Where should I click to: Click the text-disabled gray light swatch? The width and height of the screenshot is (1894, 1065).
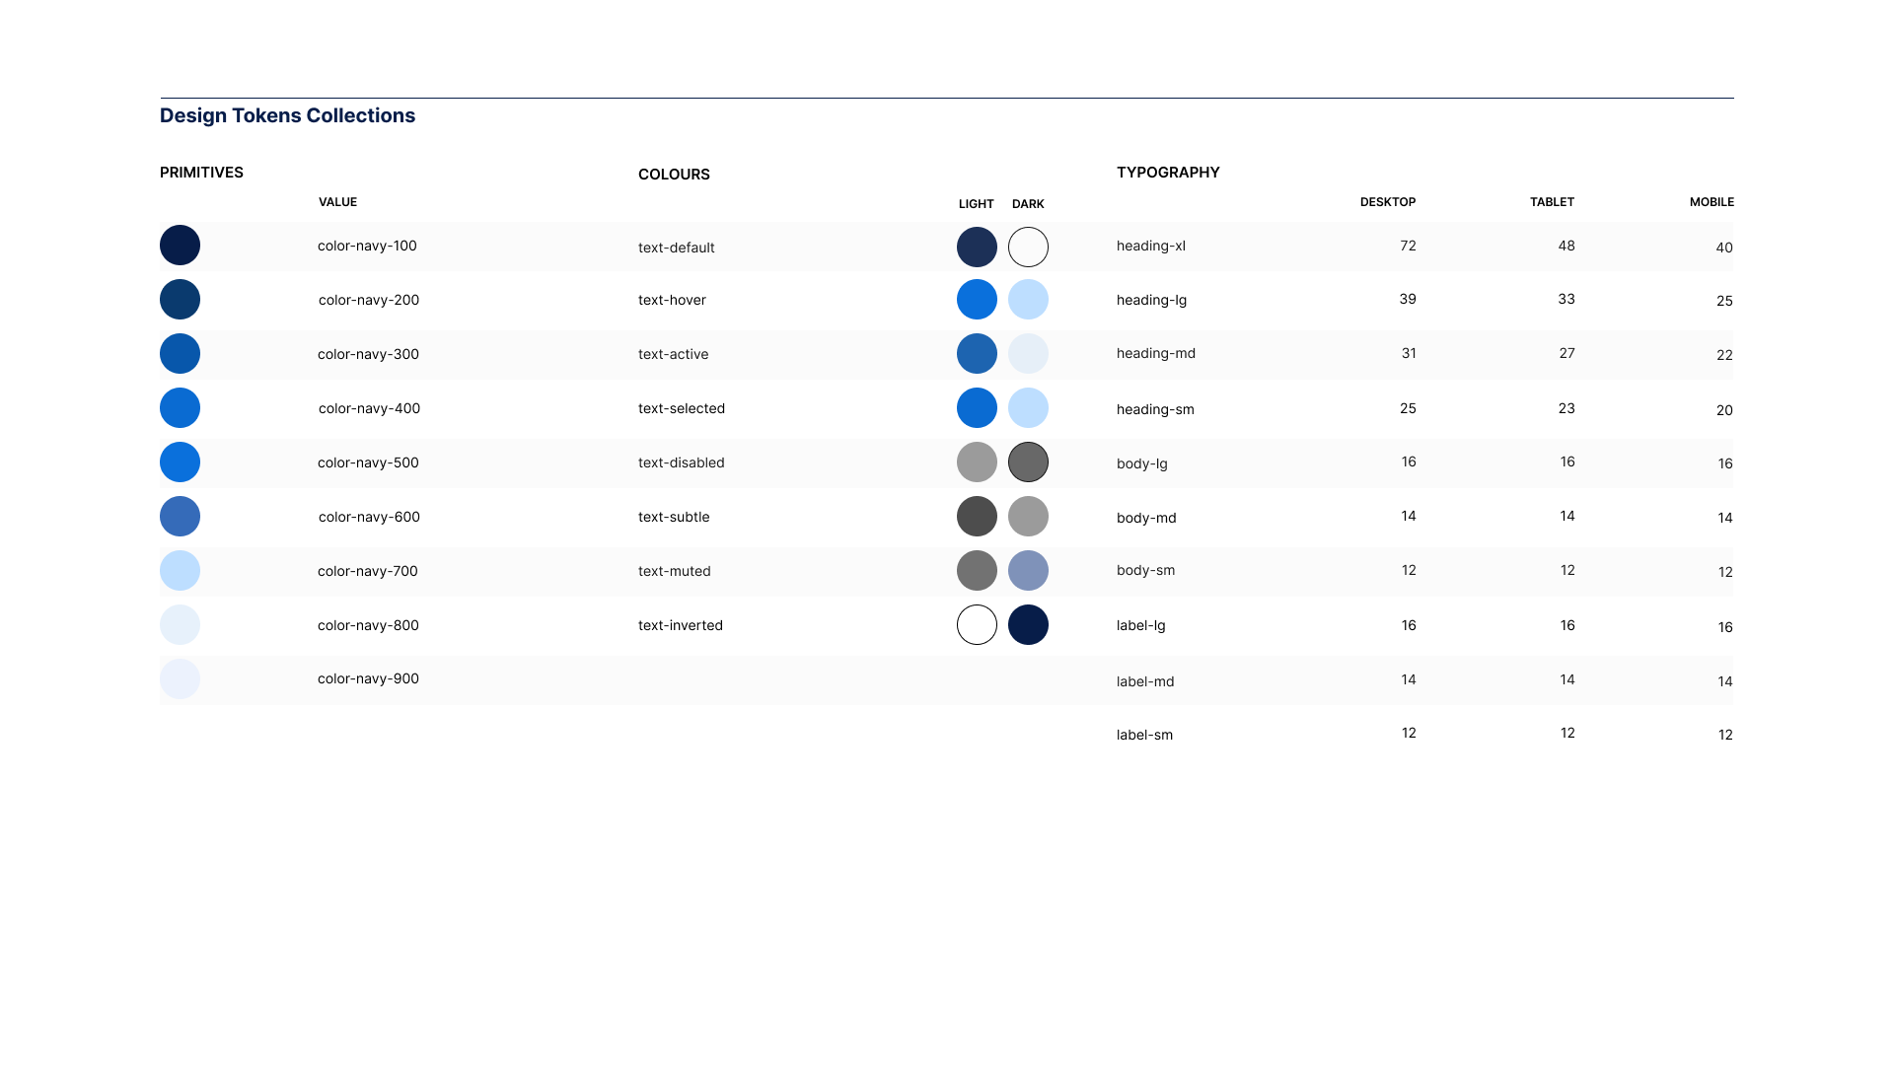977,461
